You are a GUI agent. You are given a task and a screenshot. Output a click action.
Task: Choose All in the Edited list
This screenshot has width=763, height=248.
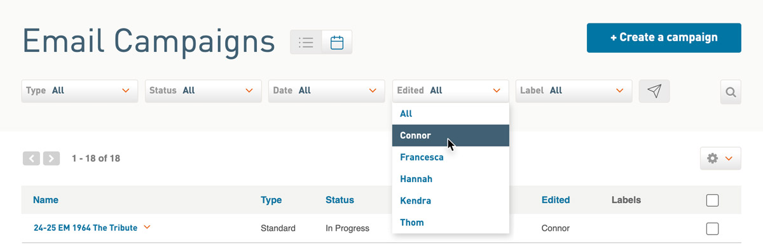coord(451,114)
